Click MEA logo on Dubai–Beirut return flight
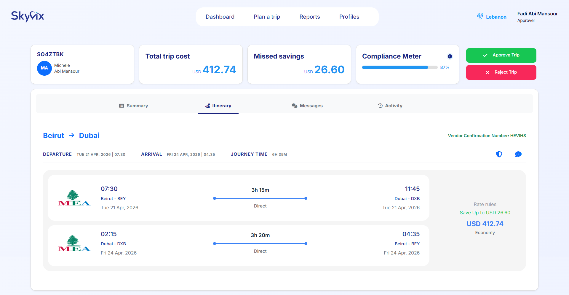 pyautogui.click(x=74, y=243)
